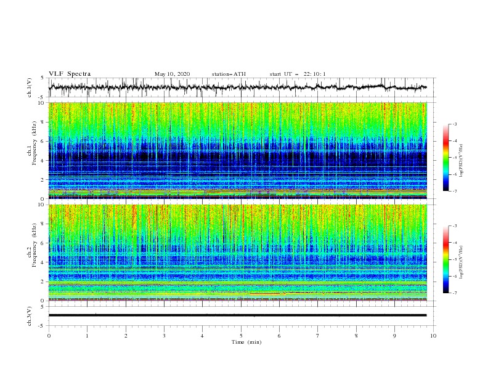Click the "10" tick on the Time axis
The width and height of the screenshot is (488, 377).
pyautogui.click(x=433, y=336)
